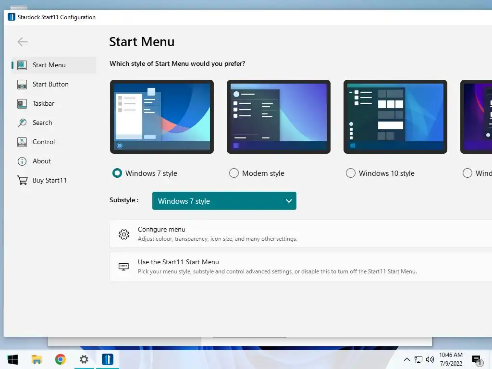Click the Buy Start11 cart icon
492x369 pixels.
tap(22, 181)
